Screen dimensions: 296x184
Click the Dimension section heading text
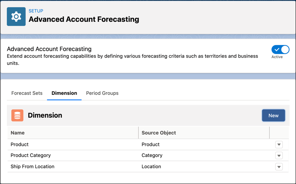45,115
